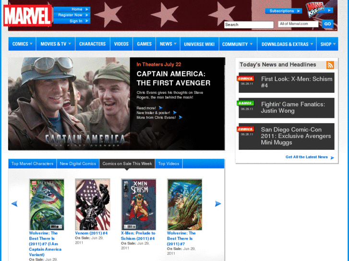This screenshot has height=261, width=349.
Task: Click arrow beside Get All the Latest News
Action: [x=332, y=158]
